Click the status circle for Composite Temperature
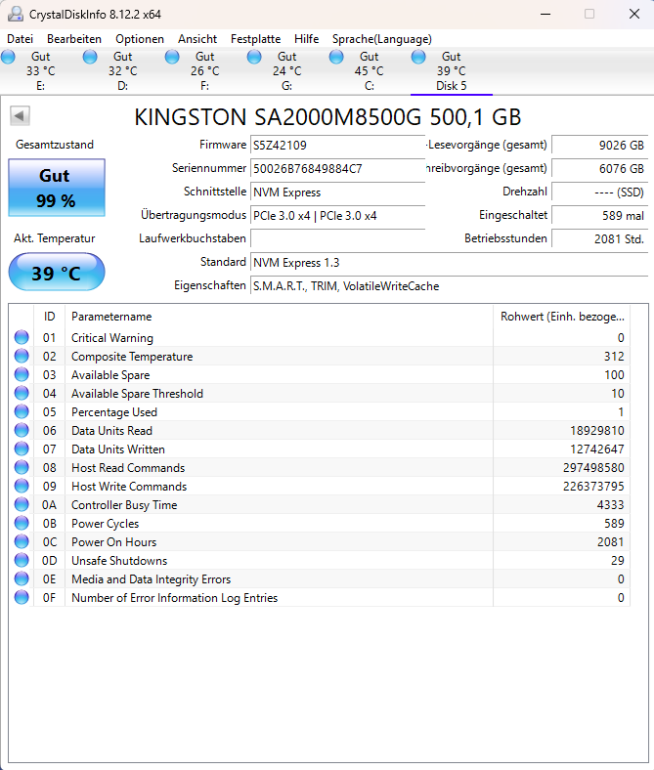The image size is (654, 770). 22,356
